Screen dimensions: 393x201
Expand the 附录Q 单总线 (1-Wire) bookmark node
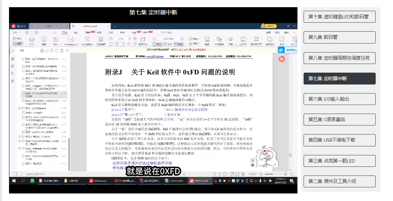click(x=20, y=137)
